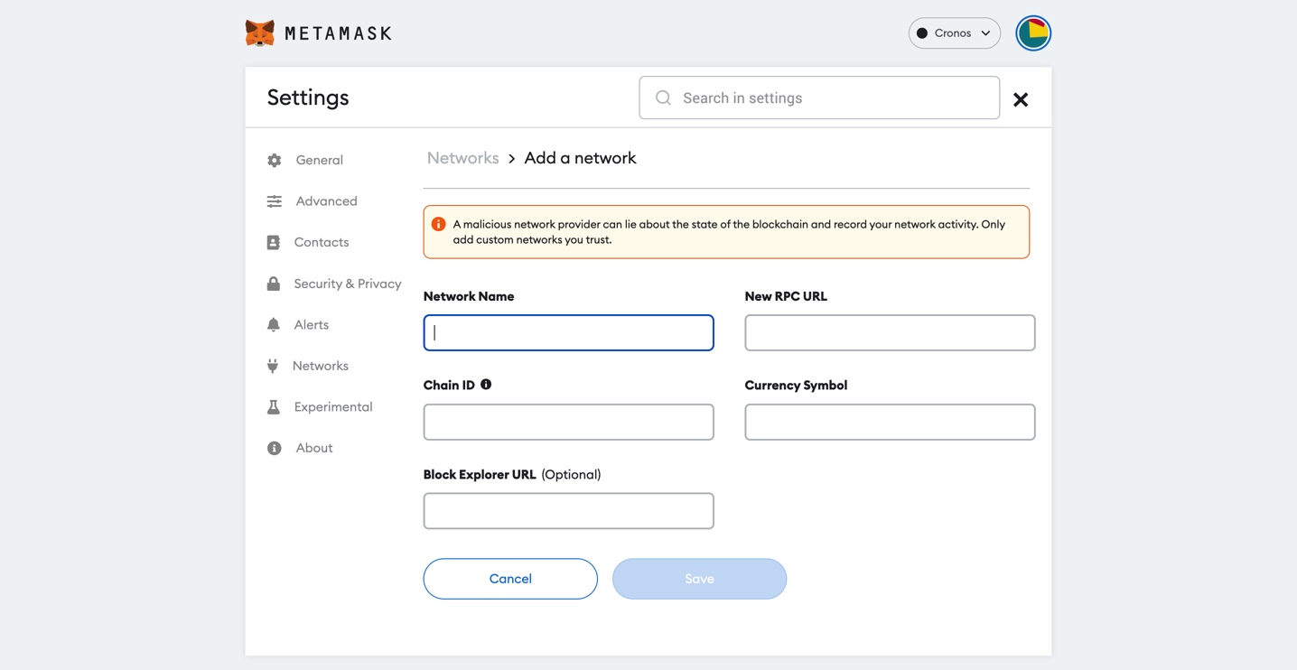The height and width of the screenshot is (670, 1297).
Task: Click the 'Add a network' breadcrumb text
Action: point(580,158)
